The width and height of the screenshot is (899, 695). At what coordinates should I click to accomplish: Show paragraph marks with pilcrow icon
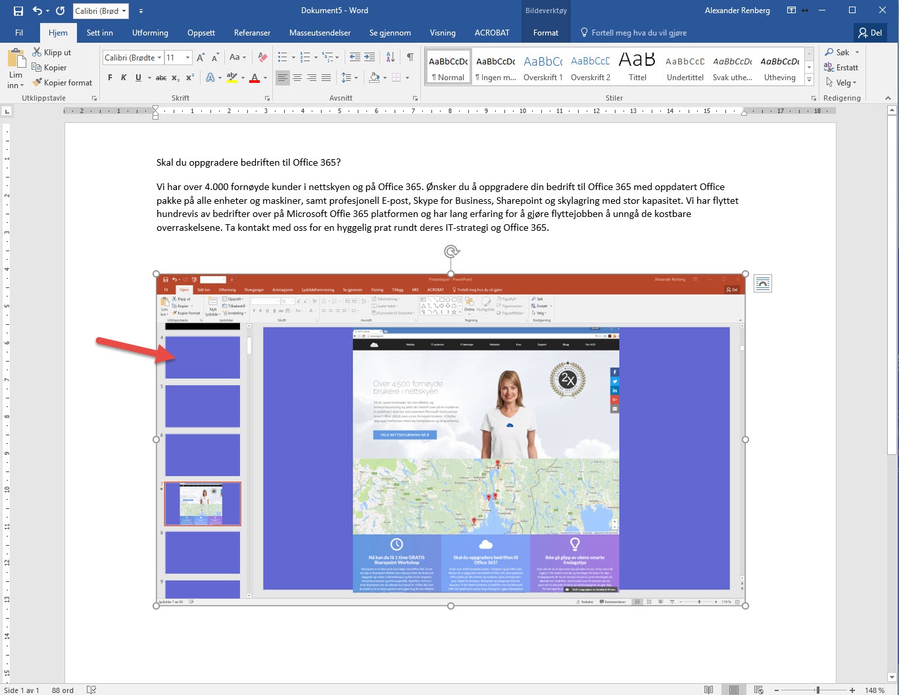point(410,57)
